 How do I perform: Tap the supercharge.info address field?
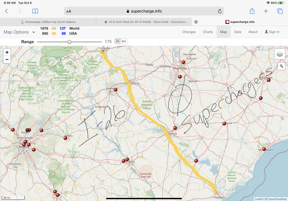click(144, 11)
